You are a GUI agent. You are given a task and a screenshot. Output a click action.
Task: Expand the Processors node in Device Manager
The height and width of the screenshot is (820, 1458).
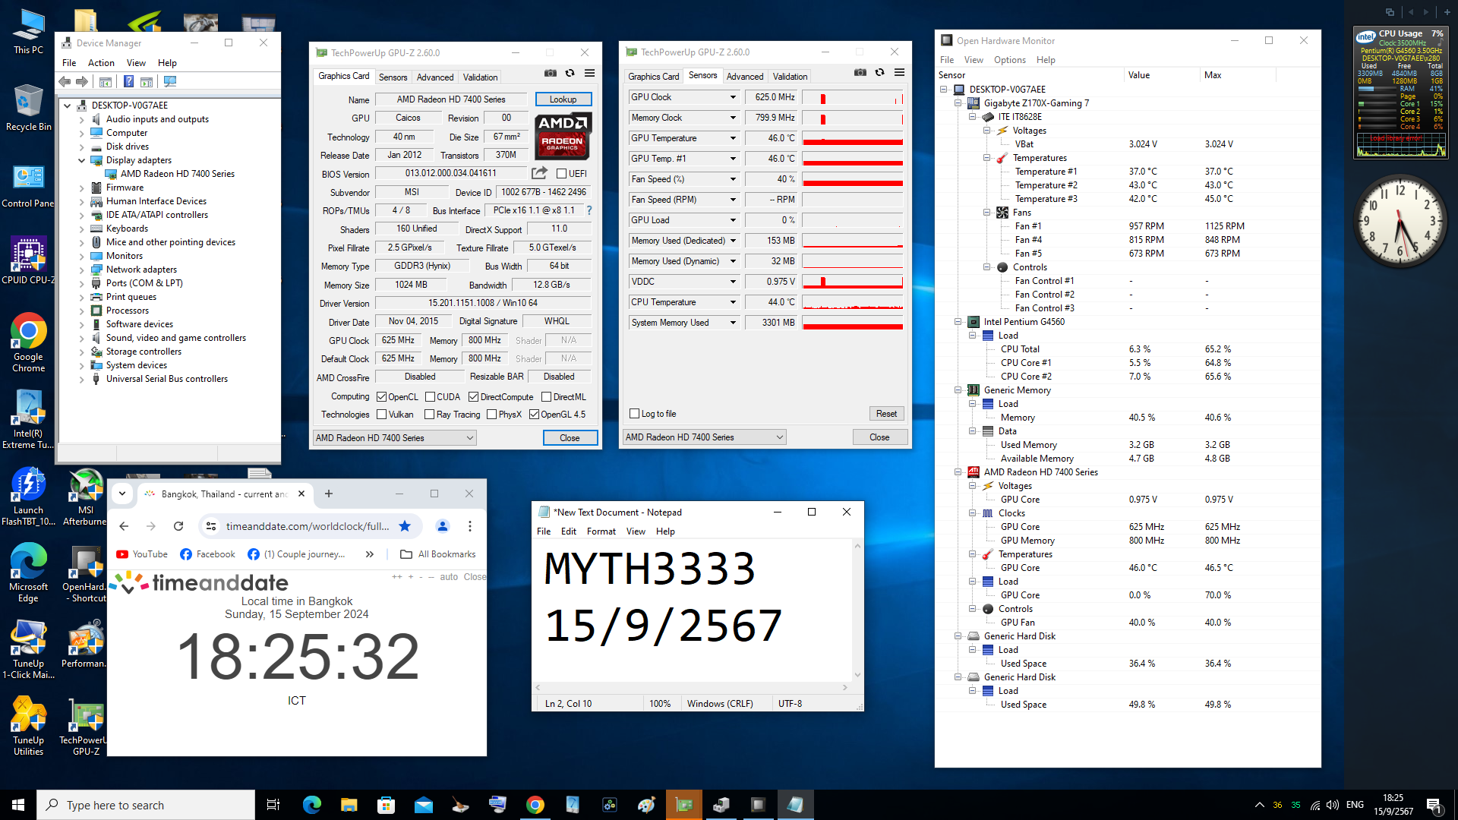coord(82,311)
